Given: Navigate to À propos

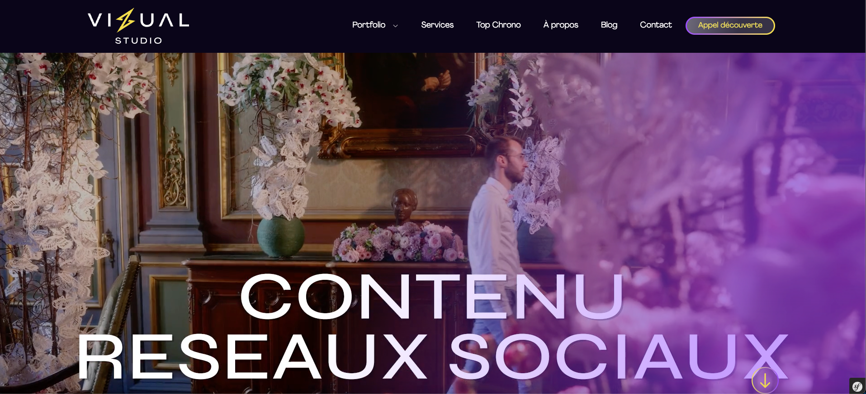Looking at the screenshot, I should point(561,25).
